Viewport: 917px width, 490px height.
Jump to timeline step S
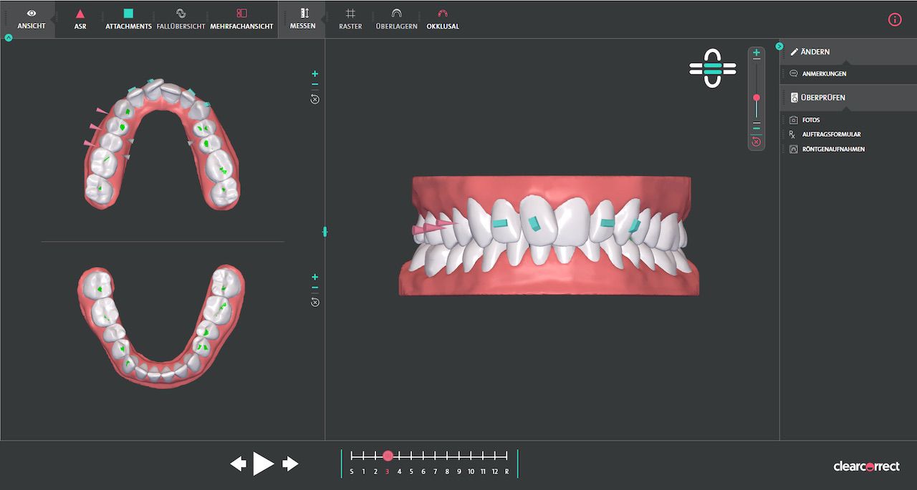352,471
